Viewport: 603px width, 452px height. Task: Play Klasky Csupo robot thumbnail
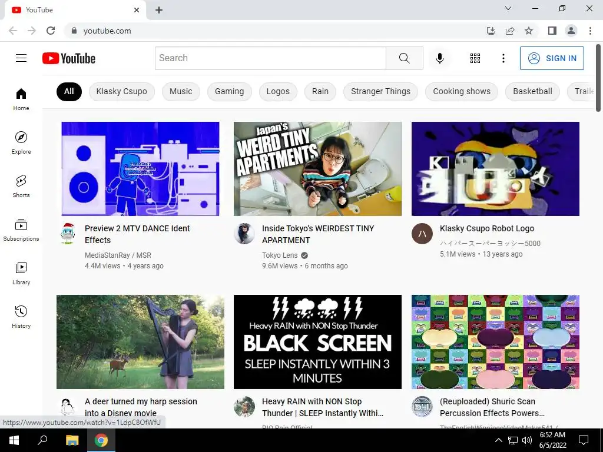tap(495, 169)
